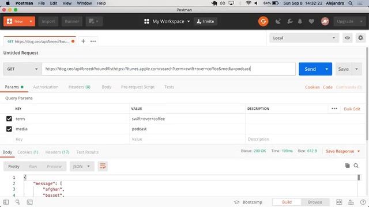Open tab options three dots
369x207 pixels.
click(93, 41)
